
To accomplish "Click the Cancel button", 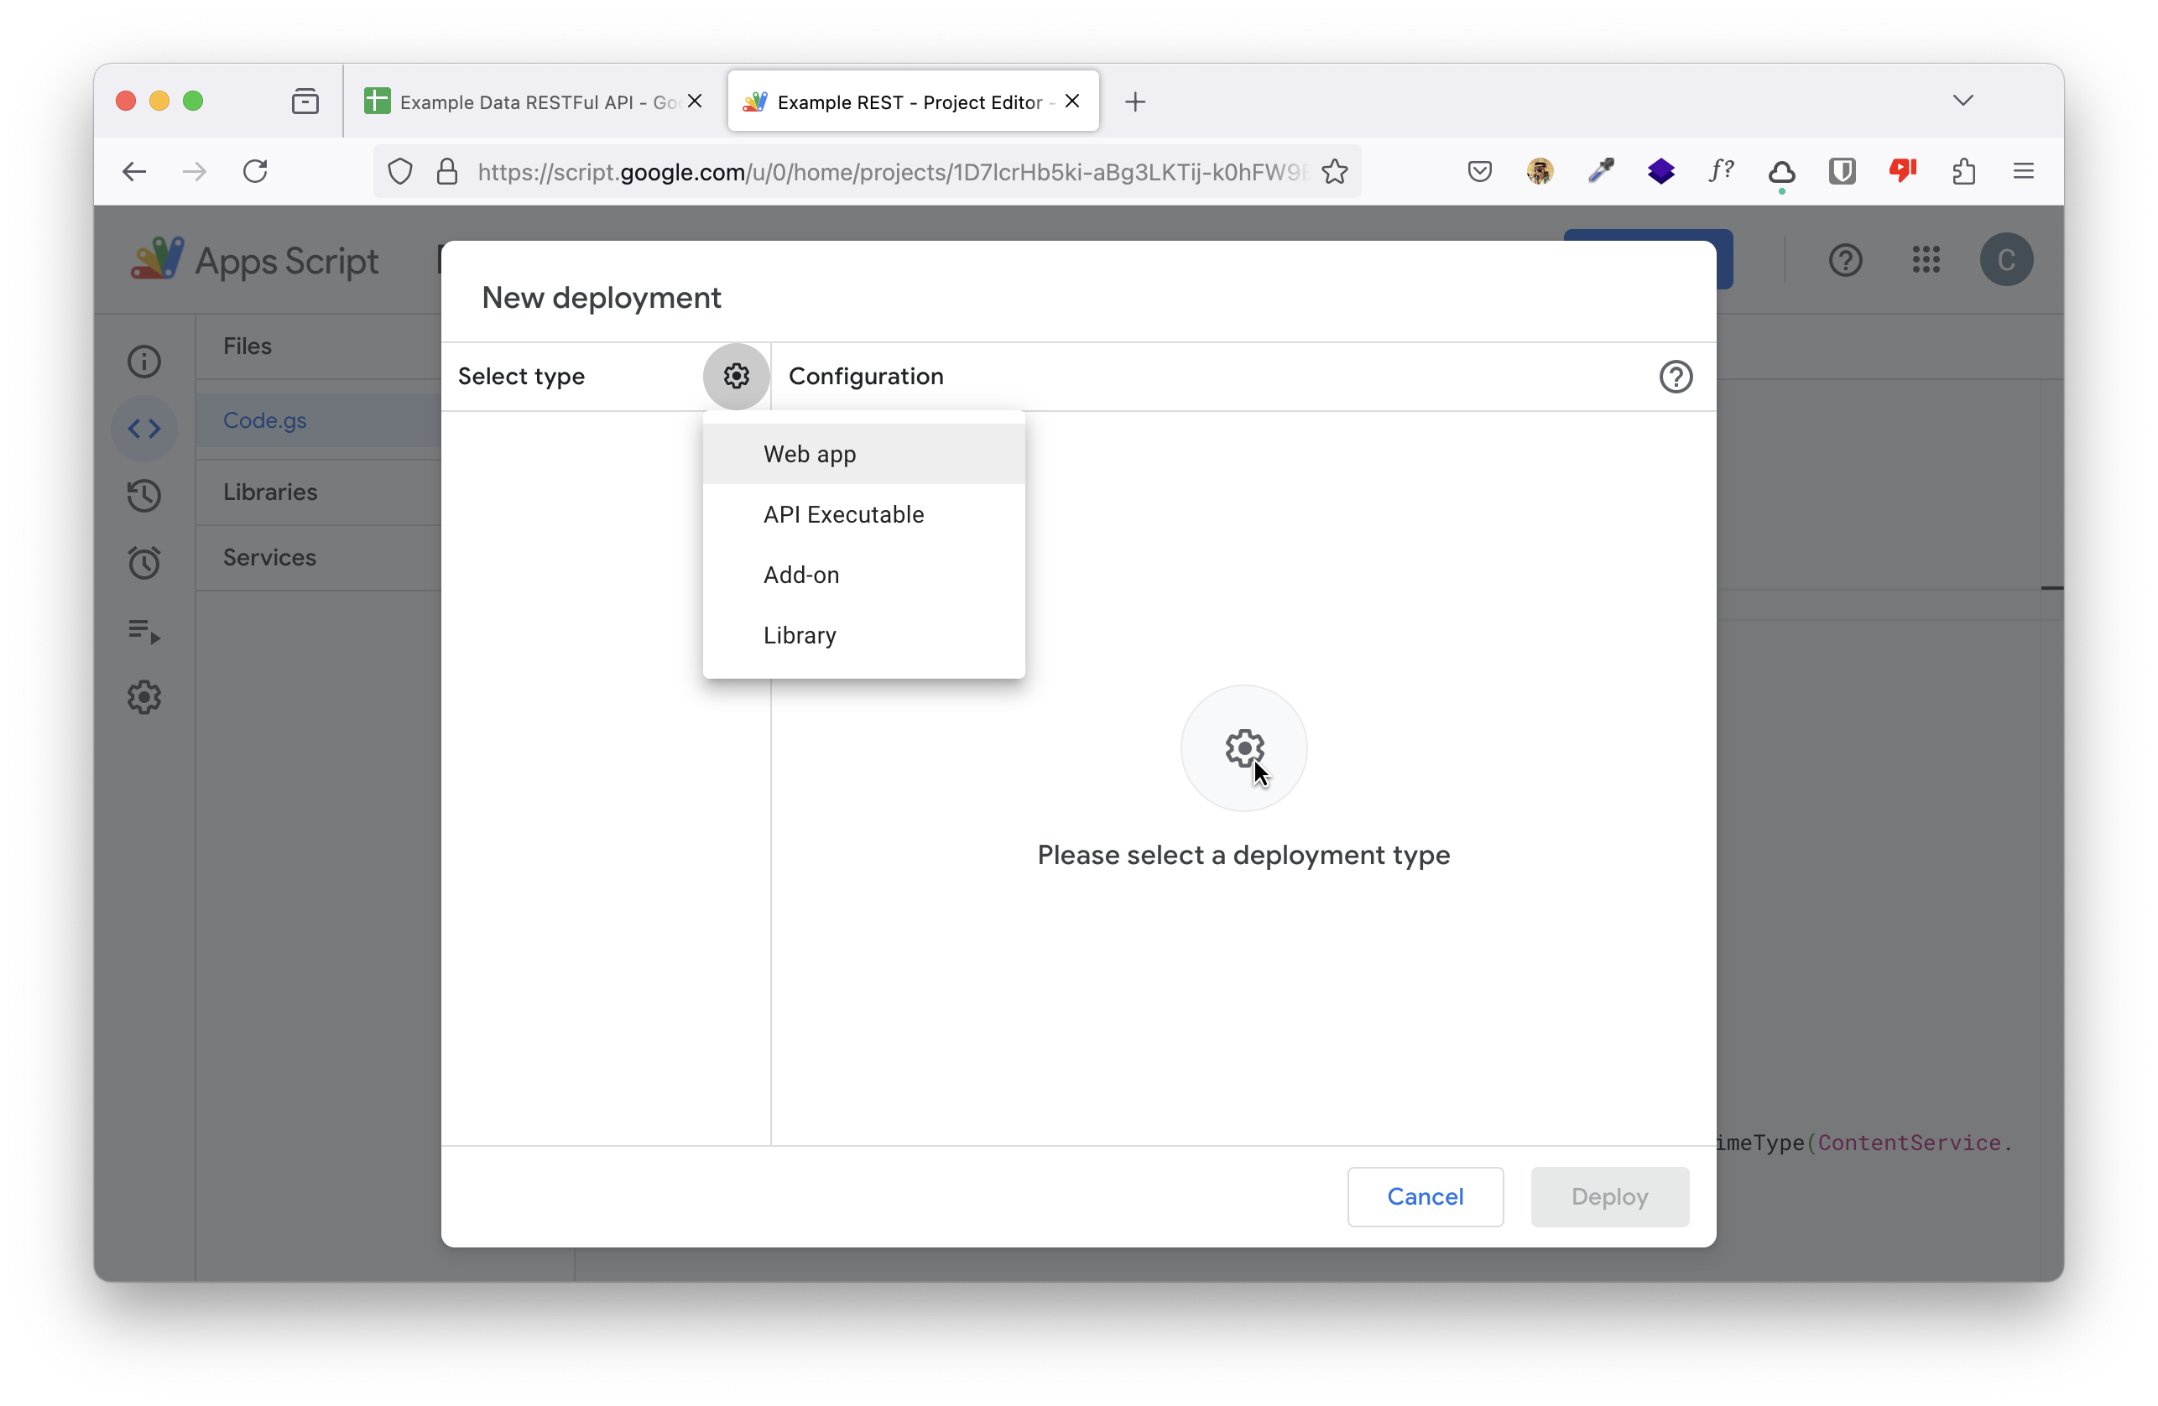I will [x=1424, y=1197].
